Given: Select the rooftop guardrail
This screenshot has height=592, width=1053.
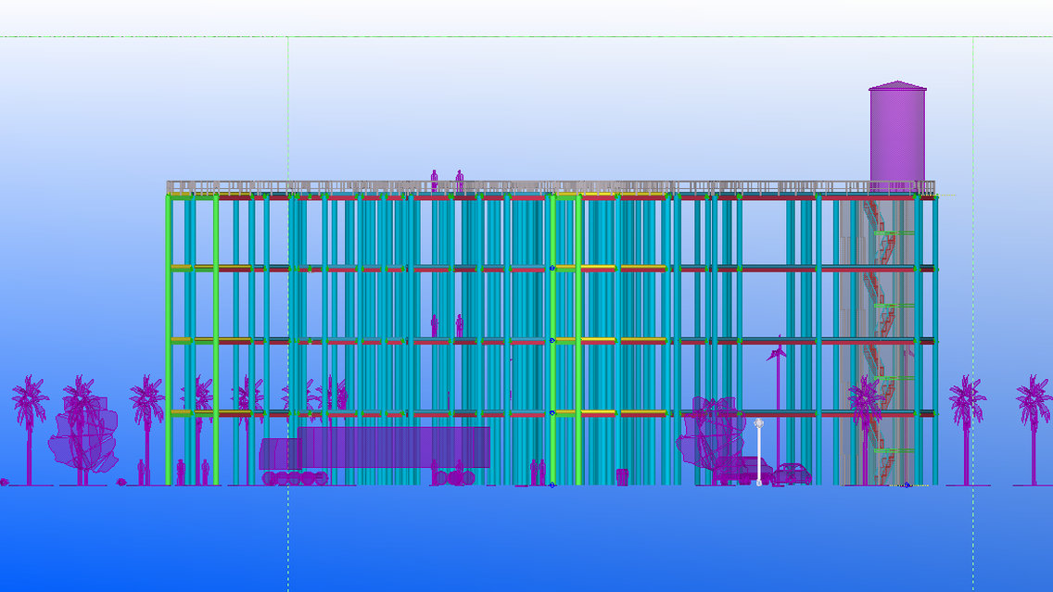Looking at the screenshot, I should pos(551,186).
